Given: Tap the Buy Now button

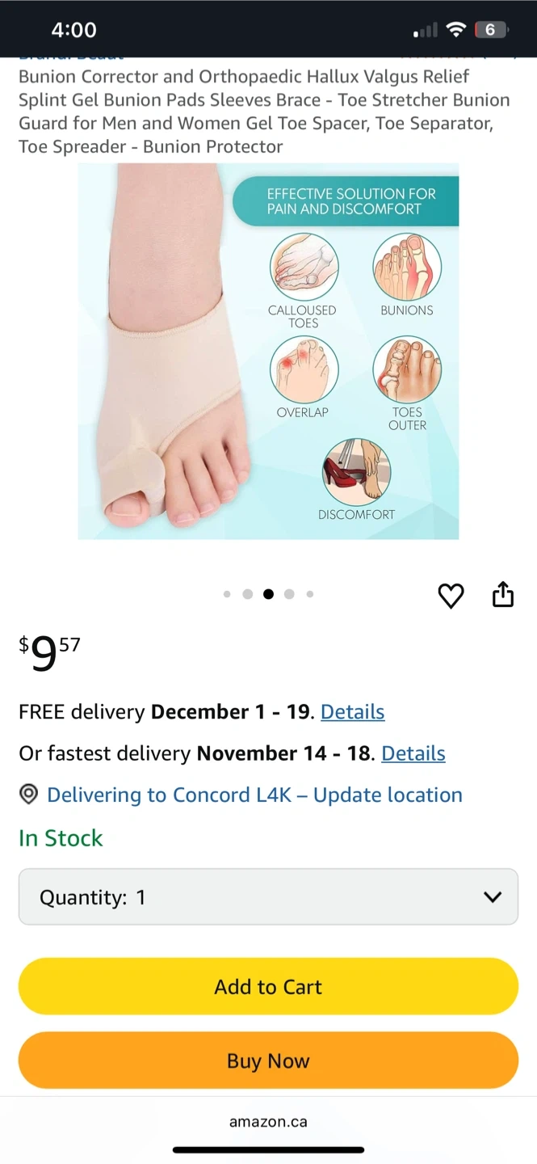Looking at the screenshot, I should pos(268,1061).
